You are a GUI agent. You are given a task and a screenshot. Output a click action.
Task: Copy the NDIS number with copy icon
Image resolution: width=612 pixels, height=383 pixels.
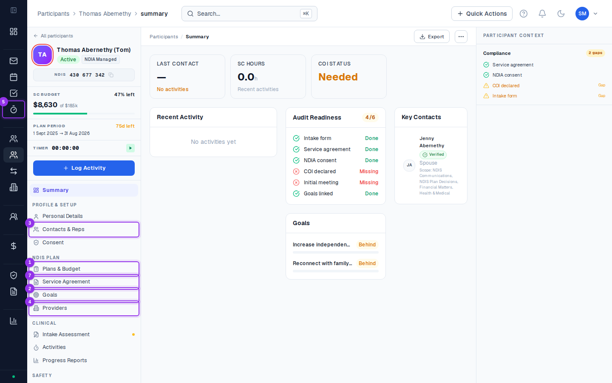111,75
